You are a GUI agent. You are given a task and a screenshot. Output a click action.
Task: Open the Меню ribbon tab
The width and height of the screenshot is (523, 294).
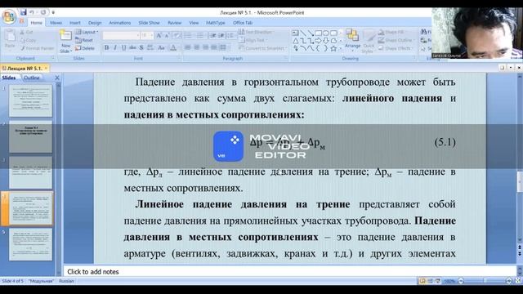(56, 23)
